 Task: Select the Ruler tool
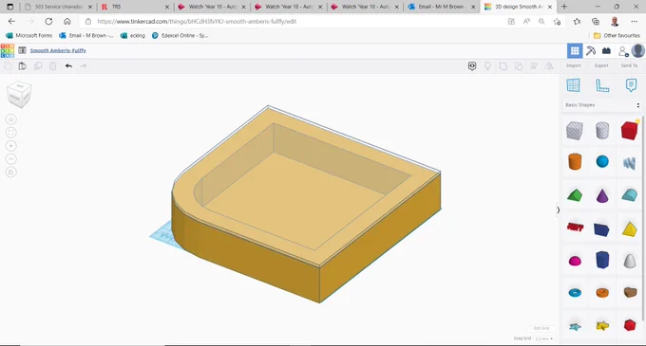pos(602,85)
